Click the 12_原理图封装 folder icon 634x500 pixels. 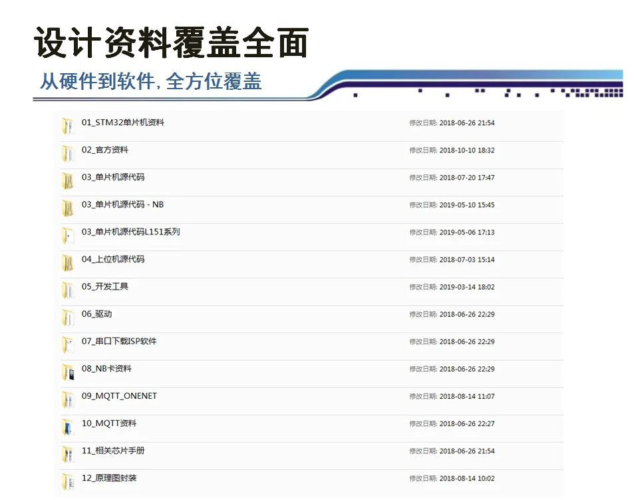click(x=67, y=481)
